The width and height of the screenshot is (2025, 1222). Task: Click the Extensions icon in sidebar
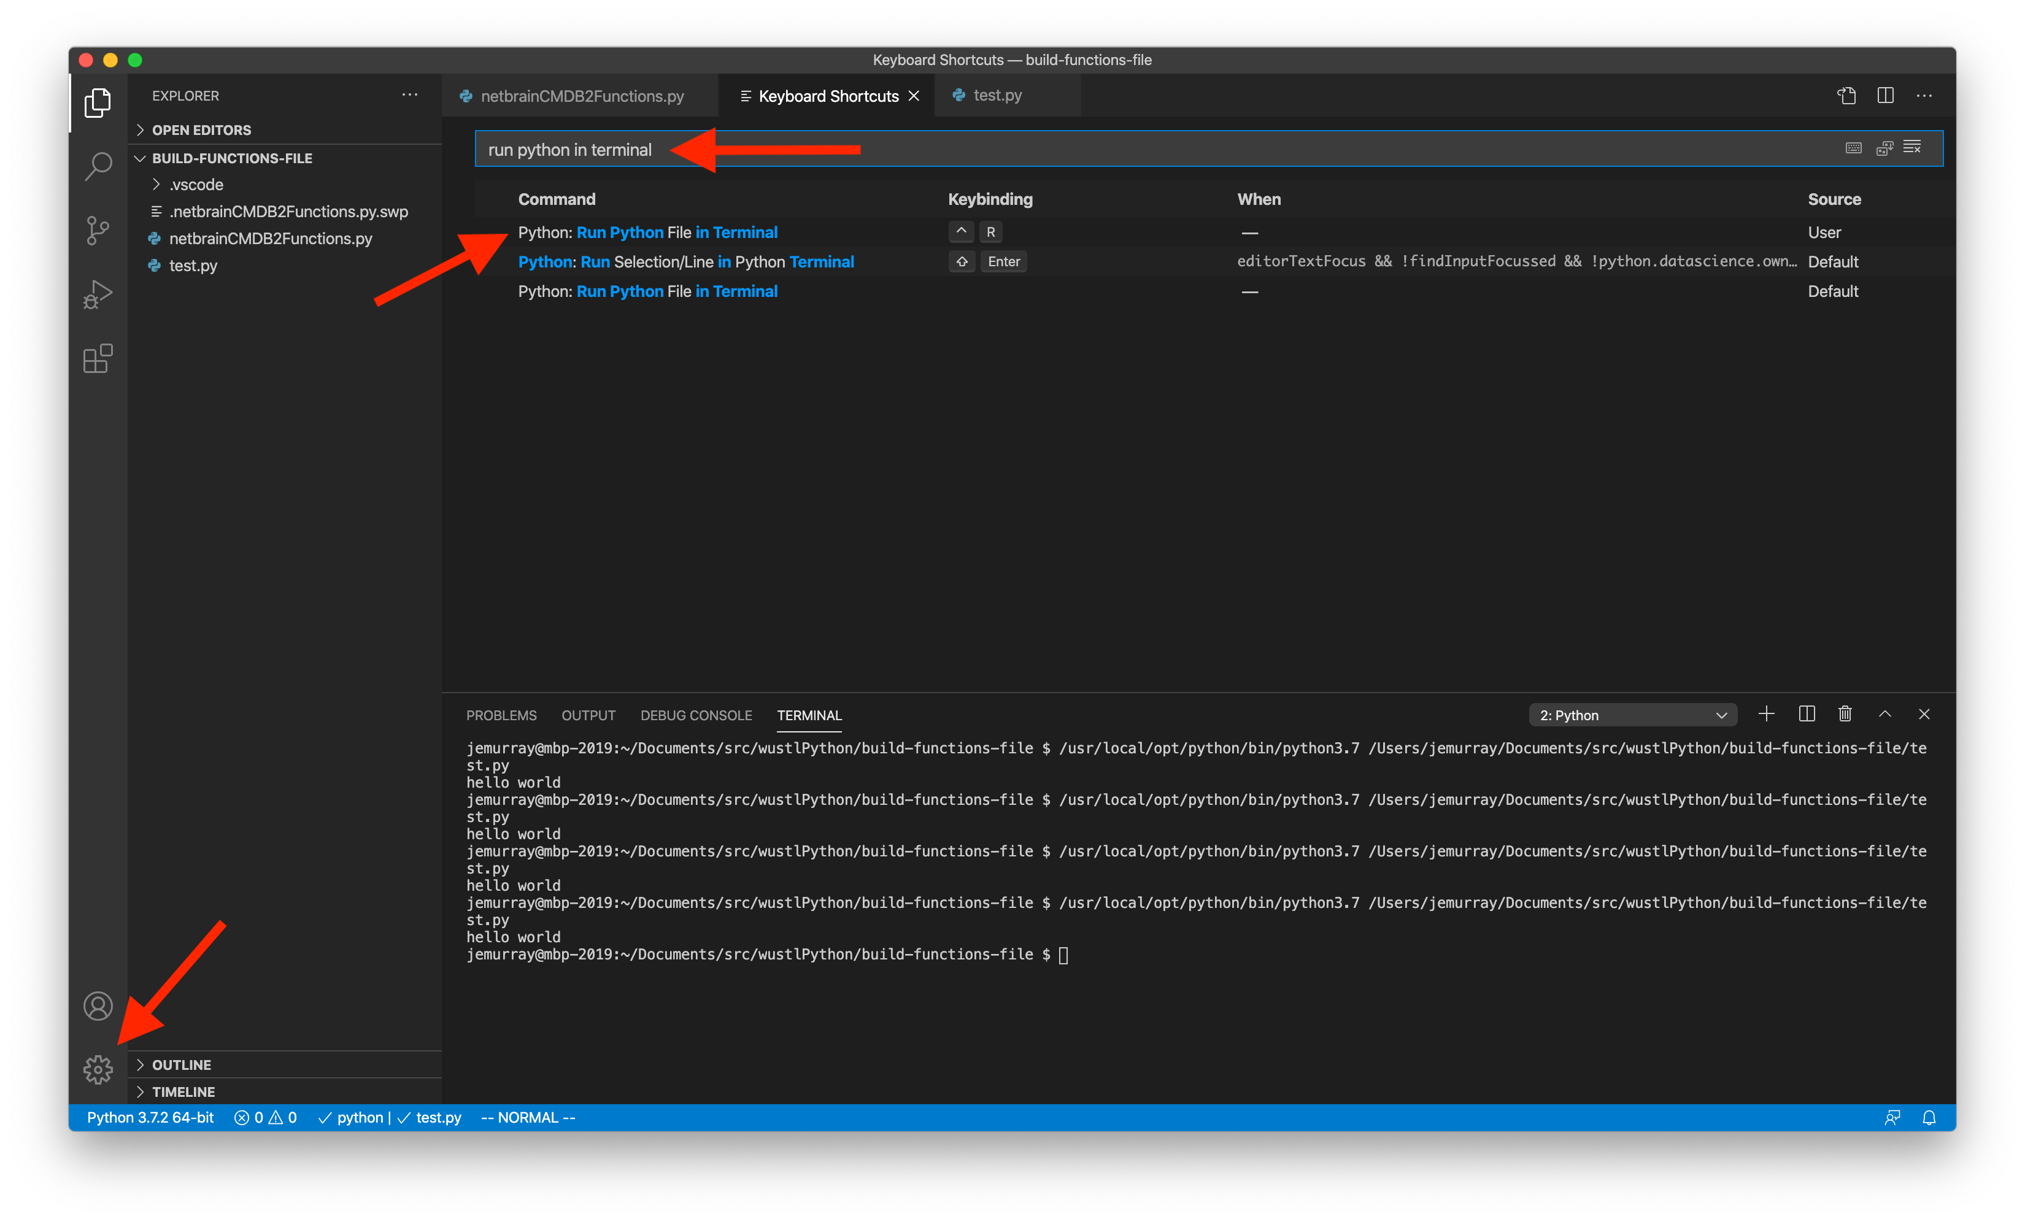click(98, 359)
